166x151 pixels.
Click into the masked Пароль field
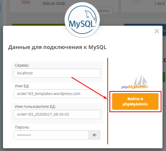[51, 135]
